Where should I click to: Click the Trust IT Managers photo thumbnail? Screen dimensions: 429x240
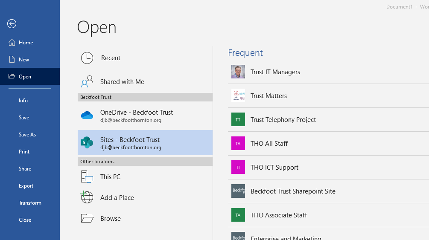pos(238,72)
